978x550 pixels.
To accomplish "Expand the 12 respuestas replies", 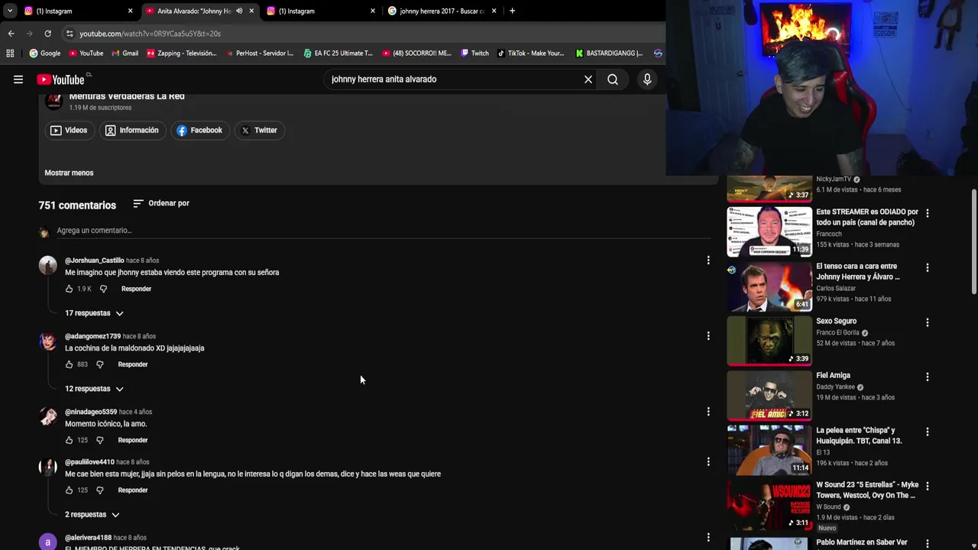I will click(94, 389).
